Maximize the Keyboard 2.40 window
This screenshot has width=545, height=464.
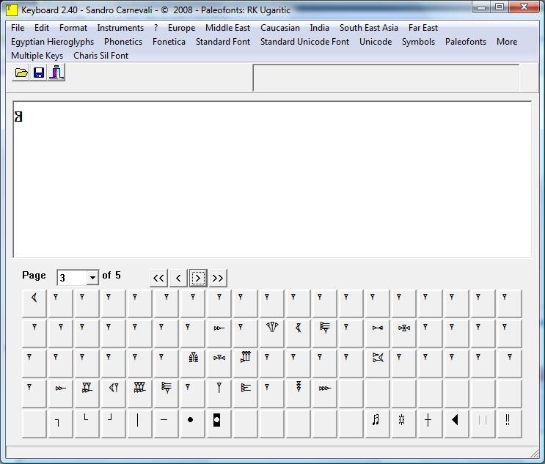pos(500,7)
